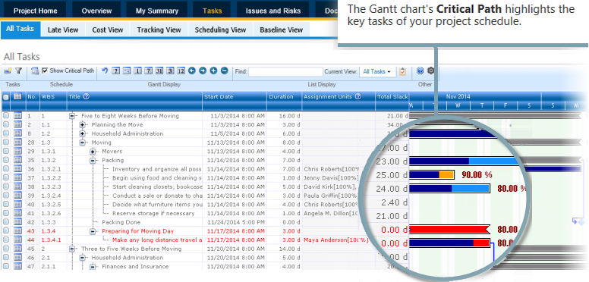
Task: Click the new task icon in Tasks group
Action: [8, 70]
